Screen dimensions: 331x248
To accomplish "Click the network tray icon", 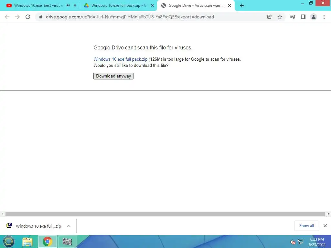I will [x=301, y=242].
